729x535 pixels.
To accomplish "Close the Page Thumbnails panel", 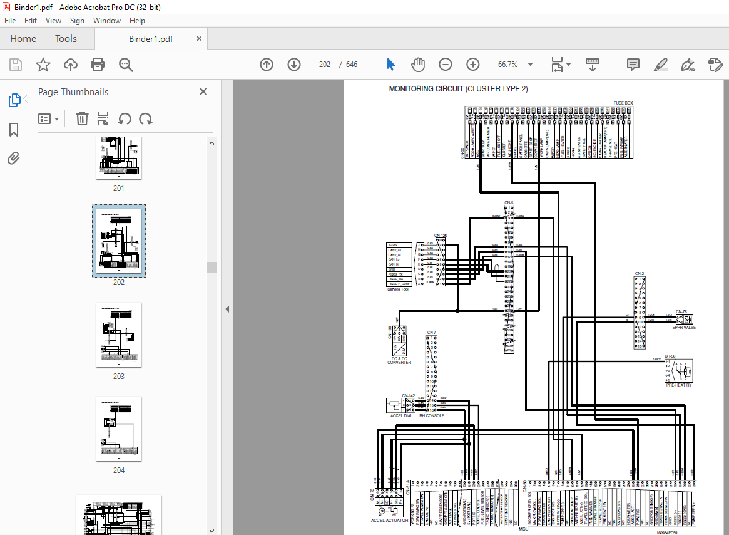I will click(x=203, y=91).
